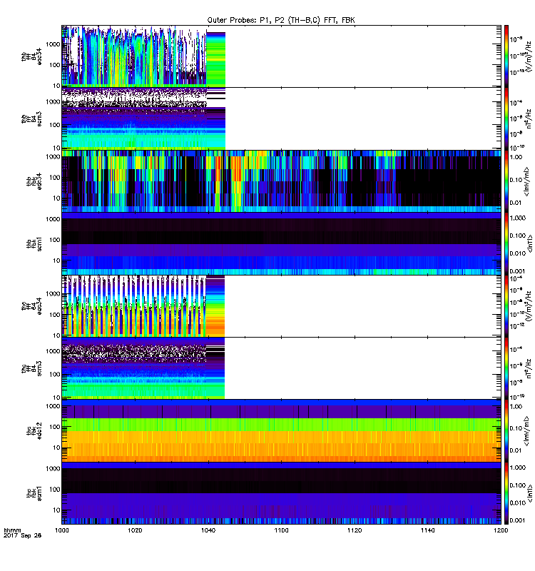Viewport: 535px width, 571px height.
Task: Click the "(V/m)²/Hz" unit label of the thb eac34 color bar
Action: click(x=528, y=56)
